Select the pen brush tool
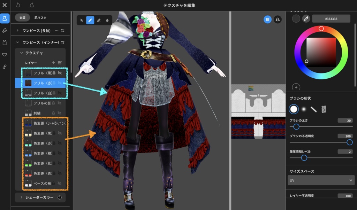The width and height of the screenshot is (357, 210). (90, 20)
